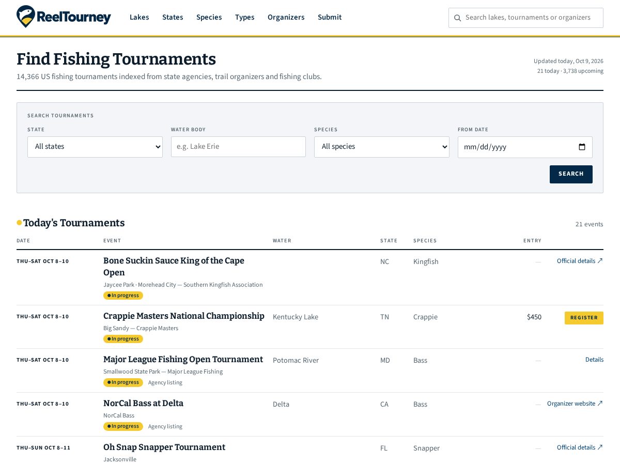620x465 pixels.
Task: Click the Jacksonville location text
Action: coord(120,459)
